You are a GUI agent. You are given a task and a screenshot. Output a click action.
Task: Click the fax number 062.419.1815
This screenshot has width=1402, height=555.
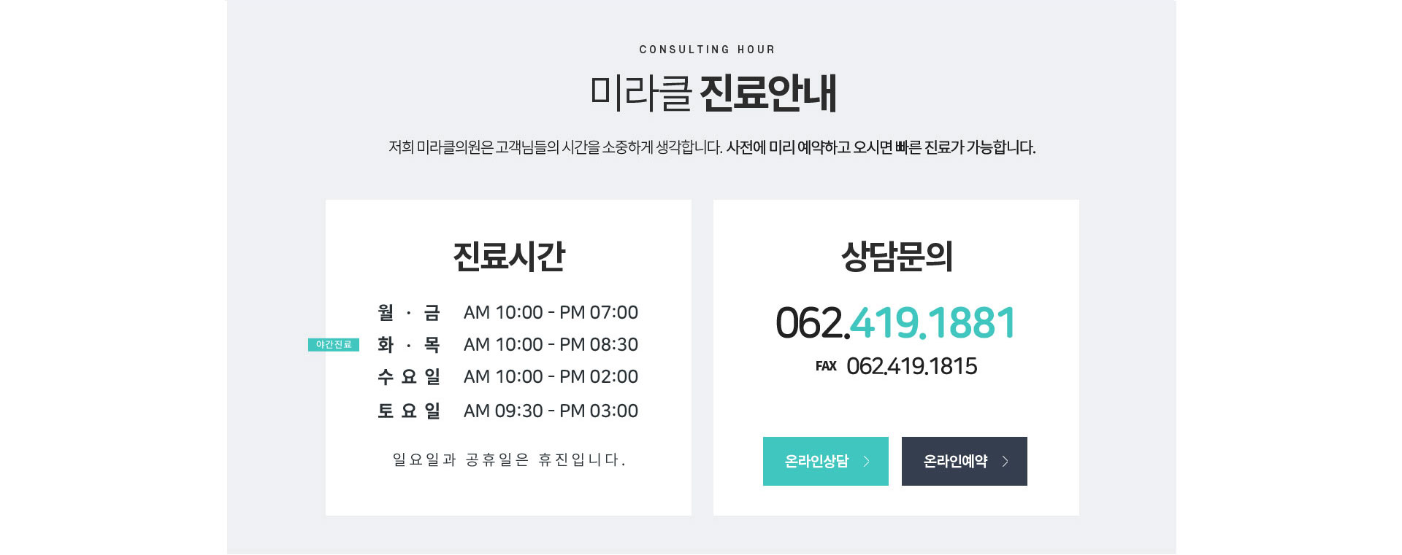click(x=911, y=366)
